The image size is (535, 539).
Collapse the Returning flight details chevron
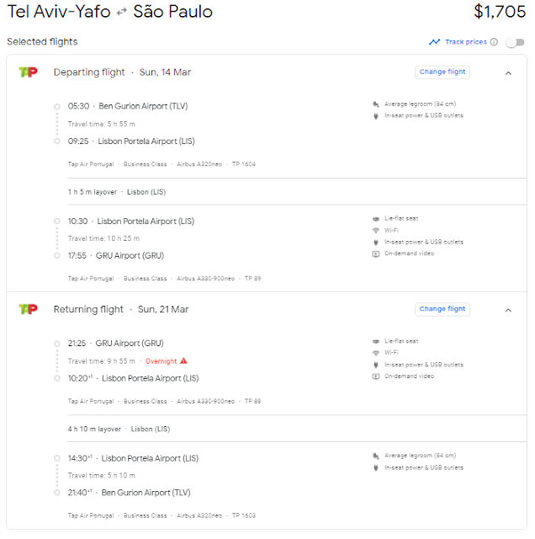[x=508, y=310]
